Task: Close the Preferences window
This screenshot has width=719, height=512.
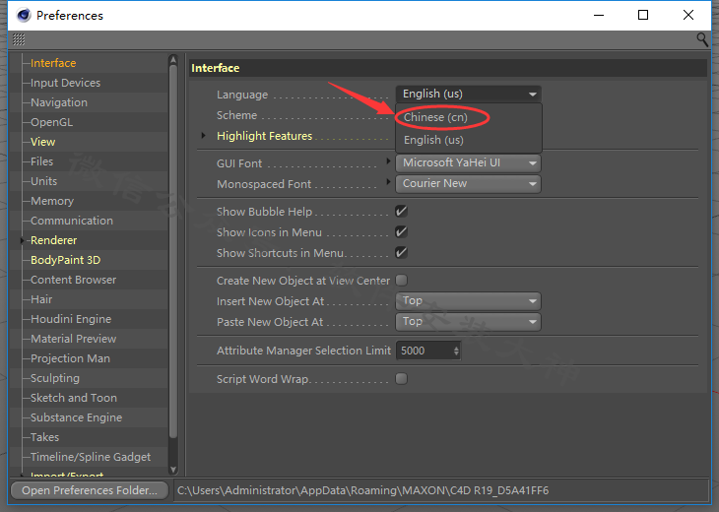Action: (x=687, y=15)
